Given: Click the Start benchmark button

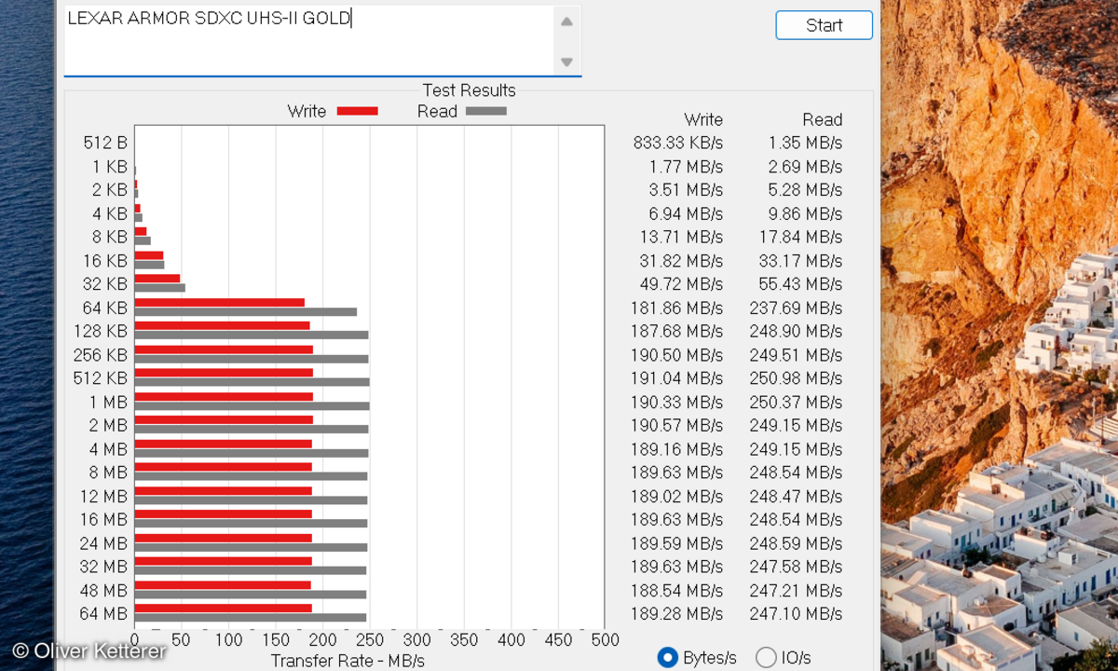Looking at the screenshot, I should point(824,25).
